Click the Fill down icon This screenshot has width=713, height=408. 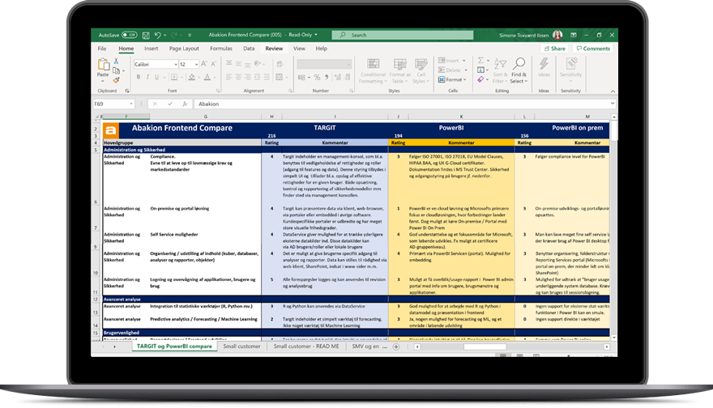480,70
